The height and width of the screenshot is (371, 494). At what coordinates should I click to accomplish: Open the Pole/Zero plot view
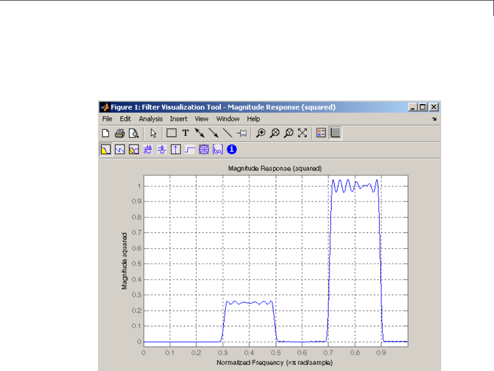204,150
